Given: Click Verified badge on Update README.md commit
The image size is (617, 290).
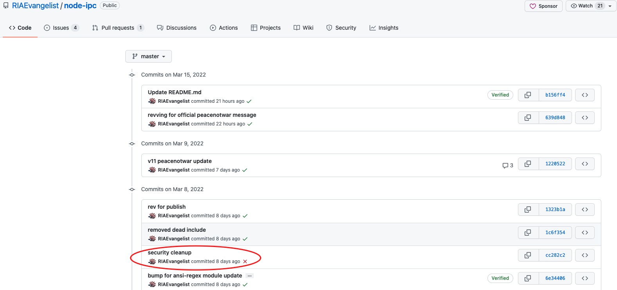Looking at the screenshot, I should pos(500,95).
